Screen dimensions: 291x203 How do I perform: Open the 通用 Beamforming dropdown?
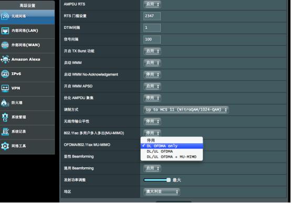point(152,168)
